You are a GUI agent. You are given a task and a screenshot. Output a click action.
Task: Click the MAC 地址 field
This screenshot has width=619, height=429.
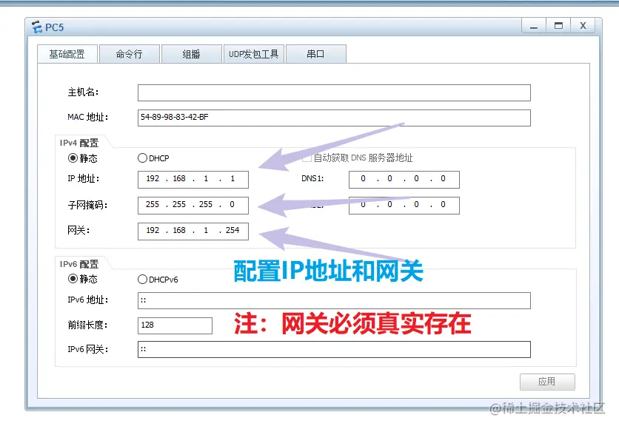coord(334,118)
